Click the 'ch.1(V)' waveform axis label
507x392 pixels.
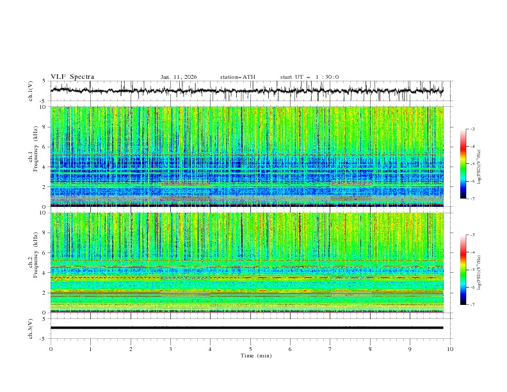pos(31,91)
